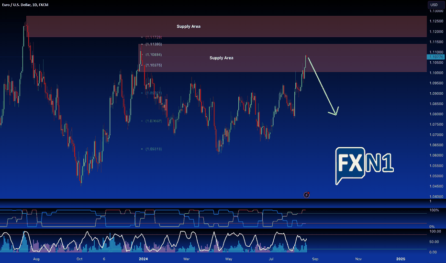Click the 50.00 oscillator scale label
Image resolution: width=446 pixels, height=263 pixels.
point(434,241)
